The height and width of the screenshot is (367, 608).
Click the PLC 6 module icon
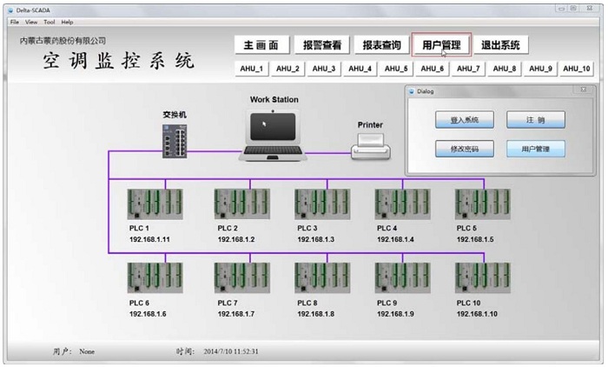pos(155,277)
